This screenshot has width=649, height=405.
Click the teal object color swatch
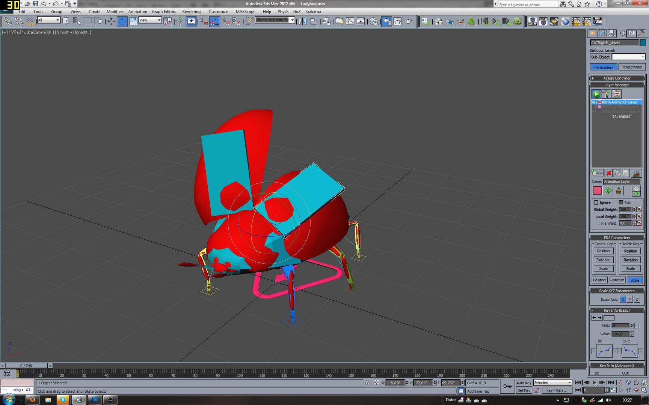(643, 43)
